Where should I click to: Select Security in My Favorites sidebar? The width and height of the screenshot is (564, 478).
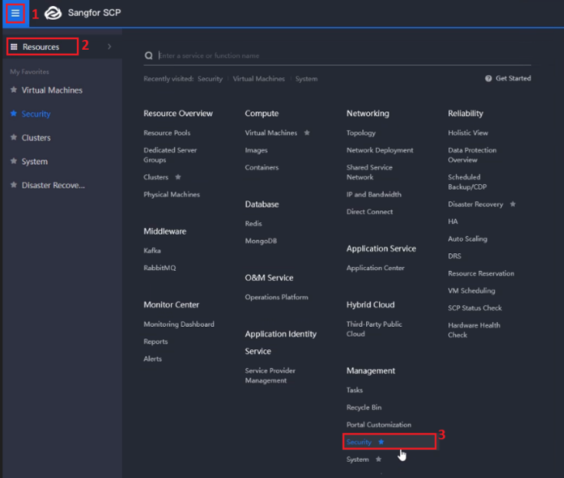pyautogui.click(x=36, y=114)
